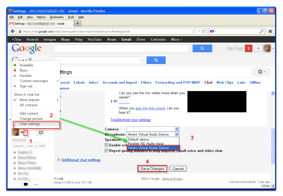Click the video camera call icon in chat panel
This screenshot has height=196, width=283.
(41, 133)
